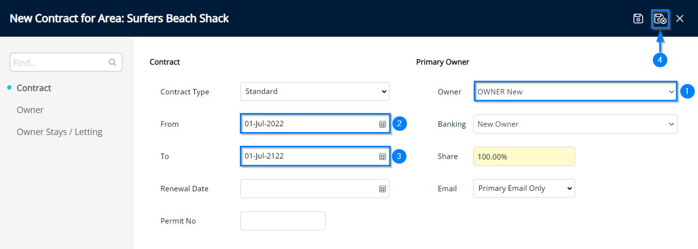Open the calendar picker for From date
This screenshot has width=698, height=249.
(x=382, y=124)
